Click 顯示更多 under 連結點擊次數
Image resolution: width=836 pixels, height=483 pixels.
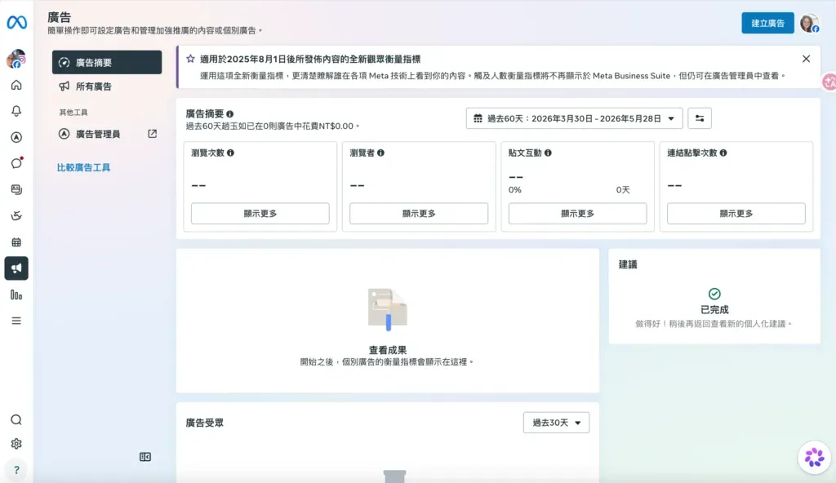click(x=736, y=213)
